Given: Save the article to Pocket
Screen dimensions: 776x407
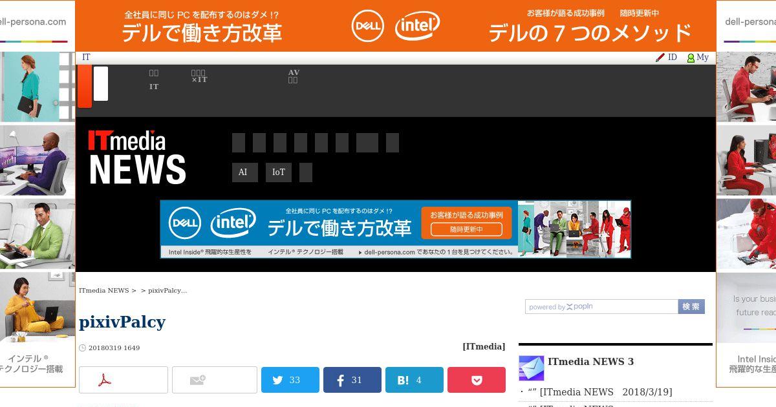Looking at the screenshot, I should pos(477,380).
